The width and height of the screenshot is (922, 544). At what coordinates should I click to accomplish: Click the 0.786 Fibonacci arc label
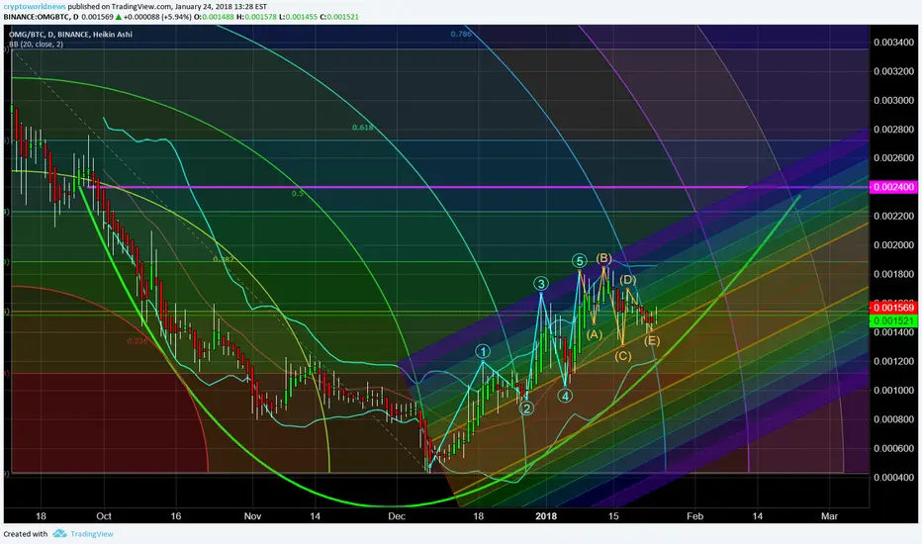(x=461, y=34)
